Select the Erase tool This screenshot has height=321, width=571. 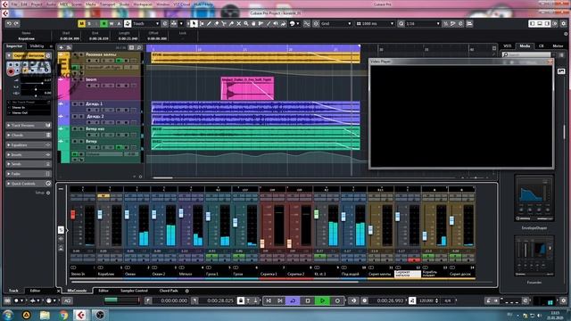point(216,24)
